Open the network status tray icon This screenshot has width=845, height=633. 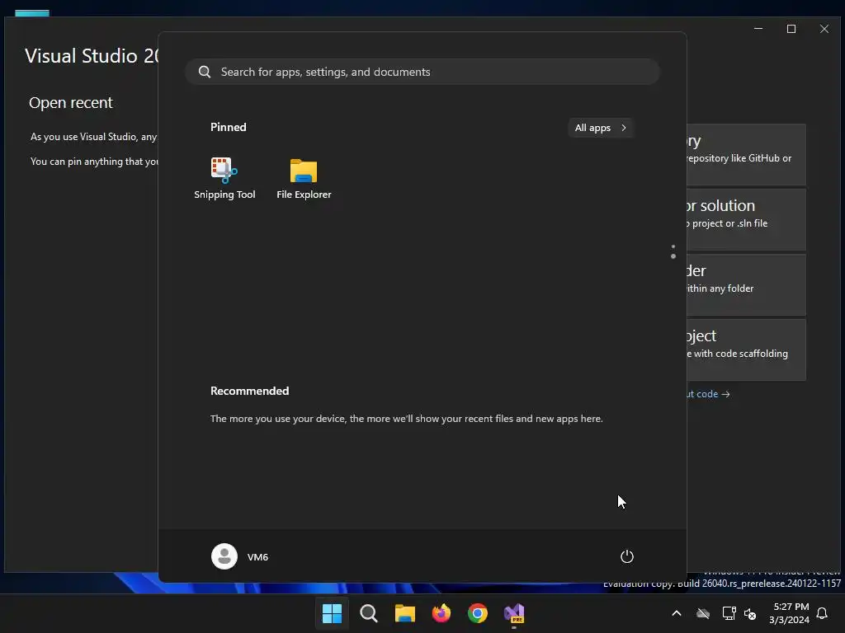pyautogui.click(x=729, y=613)
